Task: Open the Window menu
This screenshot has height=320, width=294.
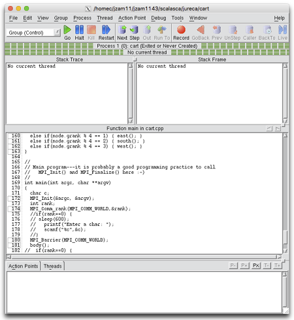Action: [x=198, y=18]
